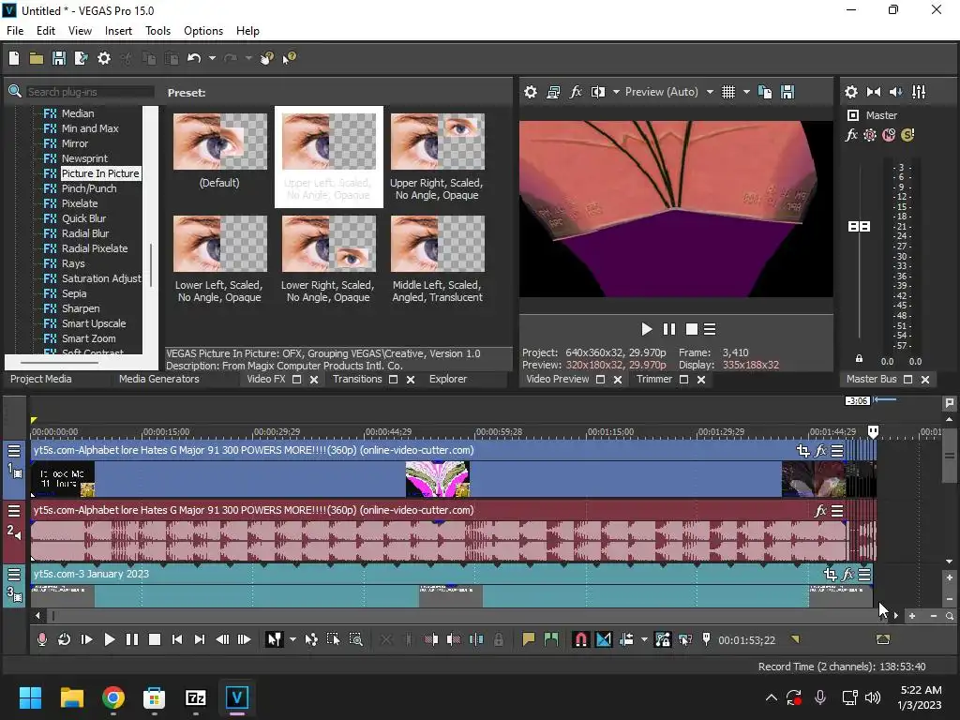The image size is (960, 720).
Task: Open the Insert menu
Action: [118, 31]
